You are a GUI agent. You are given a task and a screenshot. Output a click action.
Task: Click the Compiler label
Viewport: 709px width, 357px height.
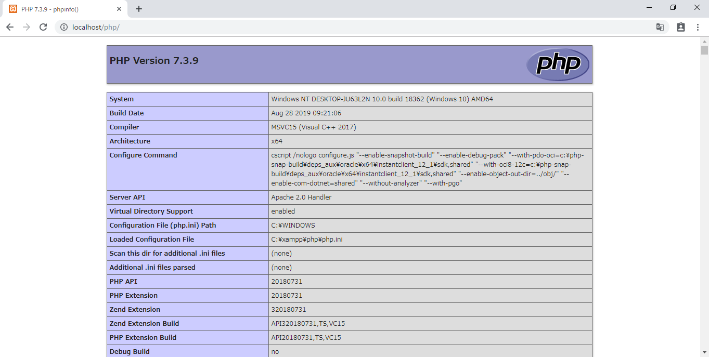(124, 127)
